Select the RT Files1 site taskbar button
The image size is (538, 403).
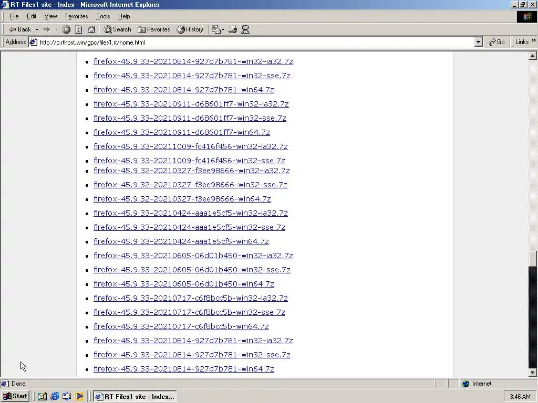pos(135,397)
